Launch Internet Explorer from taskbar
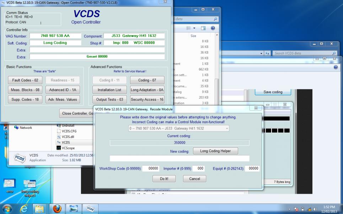Viewport: 343px width, 214px height. (23, 209)
